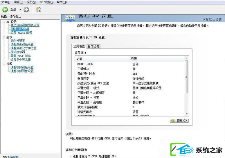Screen dimensions: 225x158
Task: Open the 帮助(H) menu
Action: point(62,2)
